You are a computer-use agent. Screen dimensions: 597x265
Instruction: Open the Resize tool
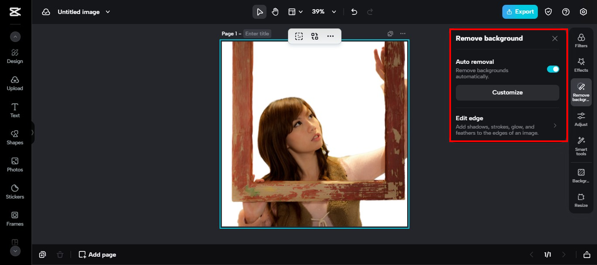pyautogui.click(x=581, y=200)
